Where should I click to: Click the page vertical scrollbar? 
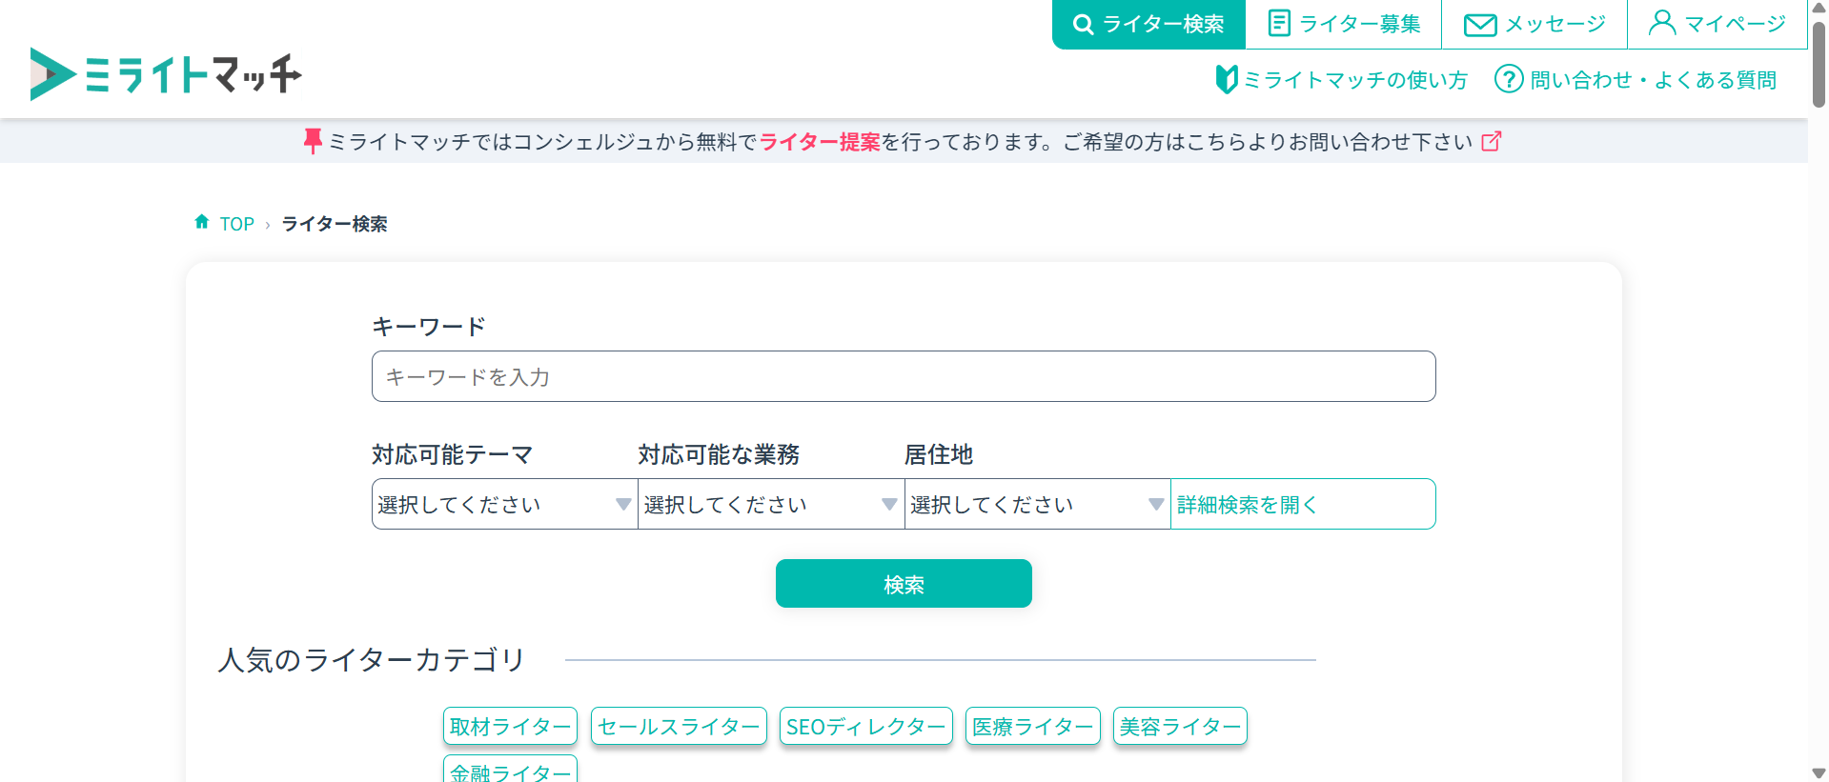(1819, 67)
